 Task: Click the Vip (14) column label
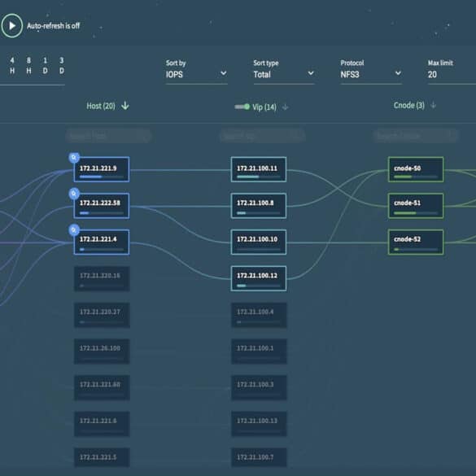[264, 107]
